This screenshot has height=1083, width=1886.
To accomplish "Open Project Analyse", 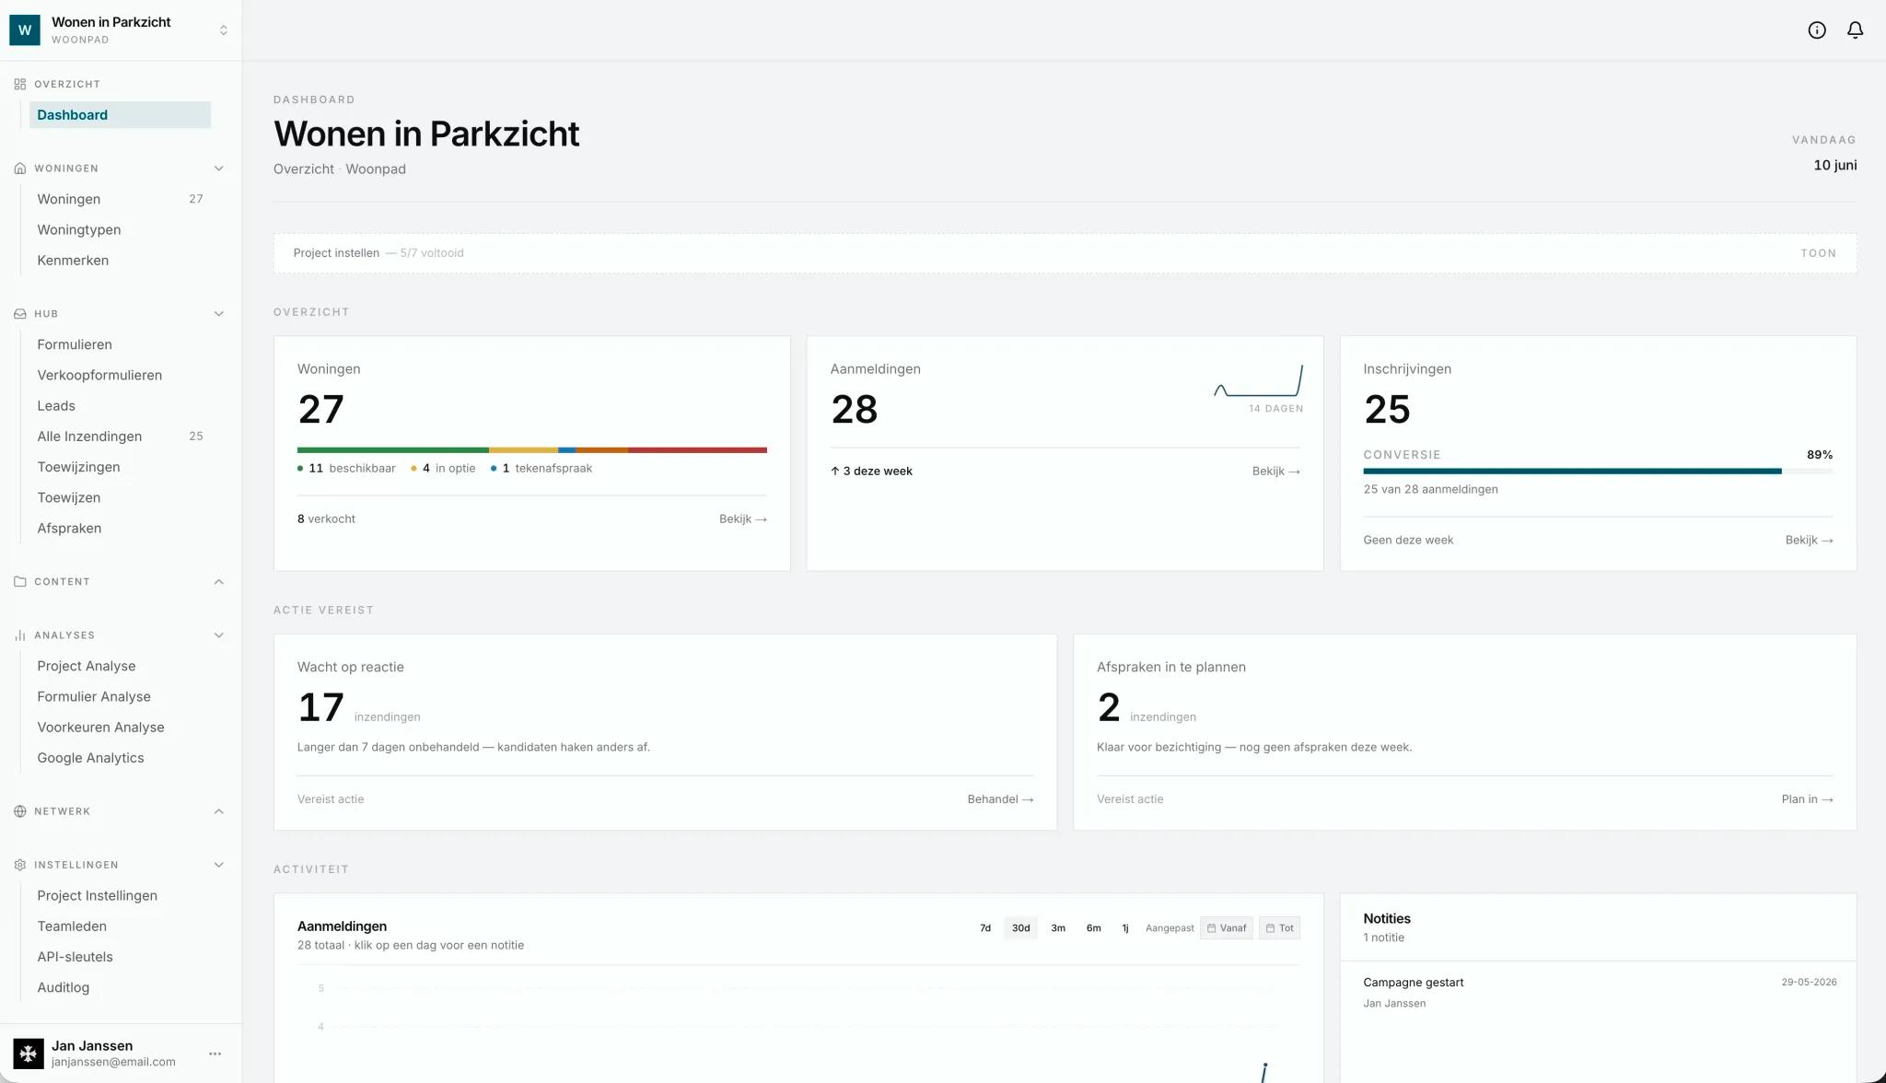I will (x=120, y=666).
